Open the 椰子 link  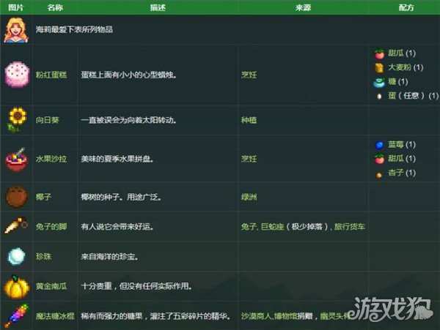[x=43, y=197]
